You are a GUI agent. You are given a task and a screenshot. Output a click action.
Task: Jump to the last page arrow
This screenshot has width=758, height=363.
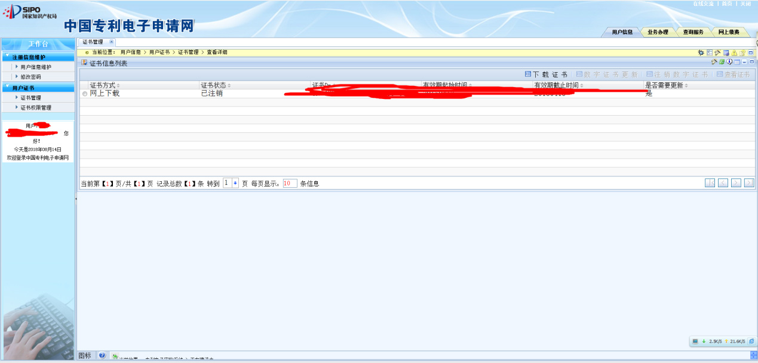tap(749, 183)
